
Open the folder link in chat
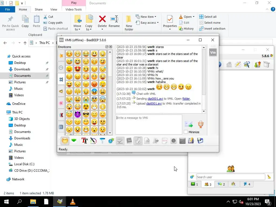coord(186,99)
